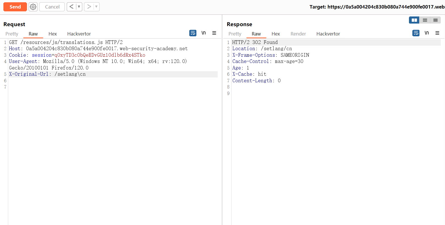Open the Request panel hamburger menu

coord(214,33)
